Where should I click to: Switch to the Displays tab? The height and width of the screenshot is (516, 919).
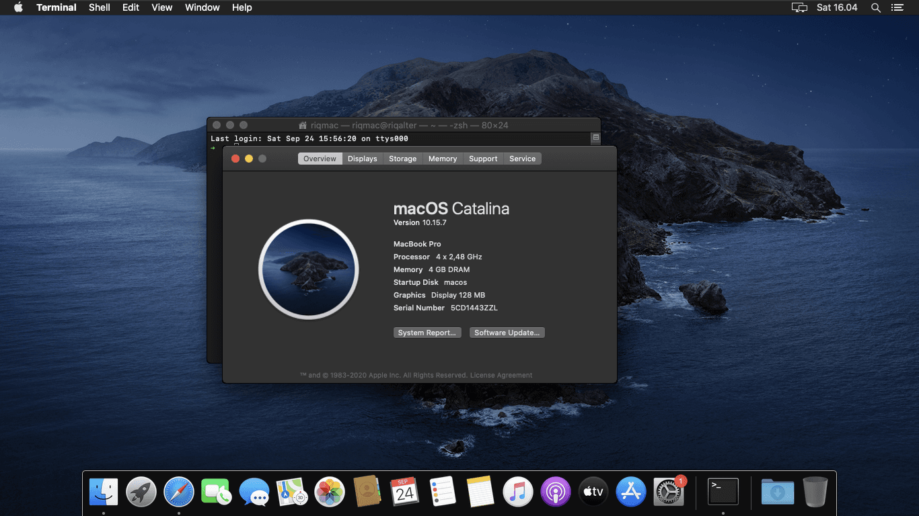point(363,159)
